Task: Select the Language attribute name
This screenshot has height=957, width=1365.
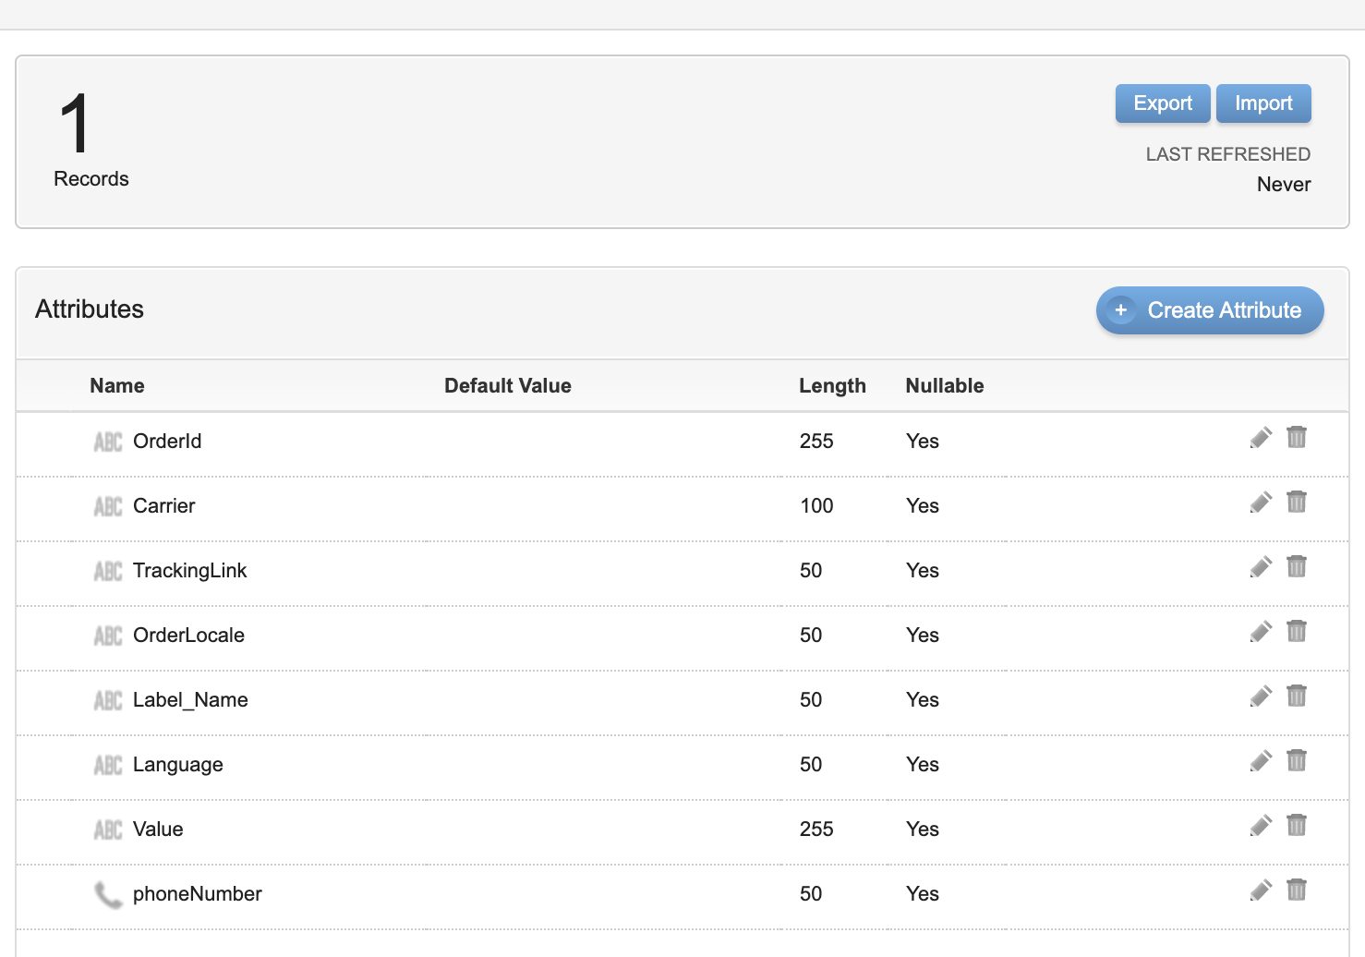Action: pos(178,765)
